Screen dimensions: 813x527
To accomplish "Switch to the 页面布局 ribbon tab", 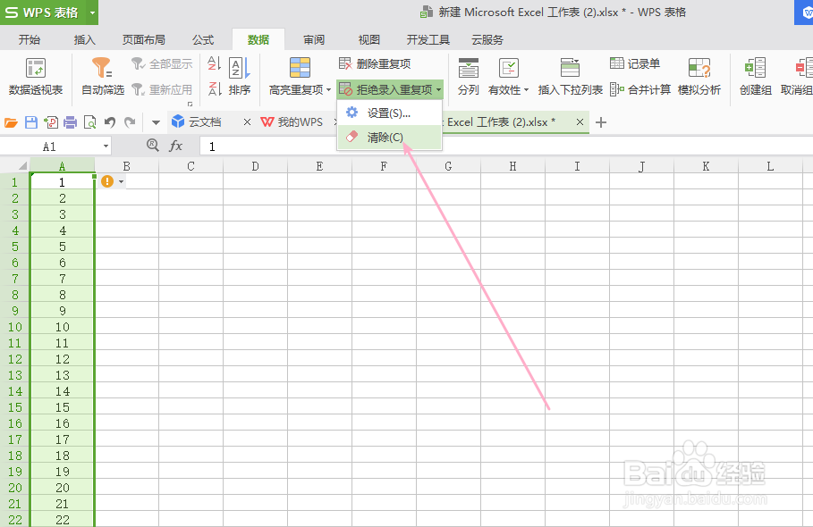I will coord(144,40).
